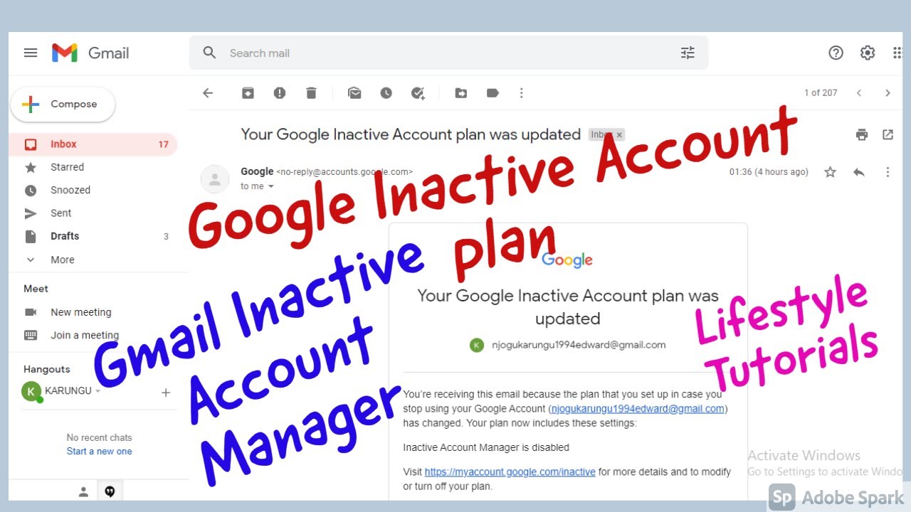Click the Hangouts section heading

[47, 369]
